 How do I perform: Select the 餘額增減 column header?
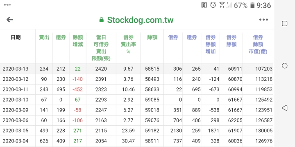pyautogui.click(x=78, y=41)
